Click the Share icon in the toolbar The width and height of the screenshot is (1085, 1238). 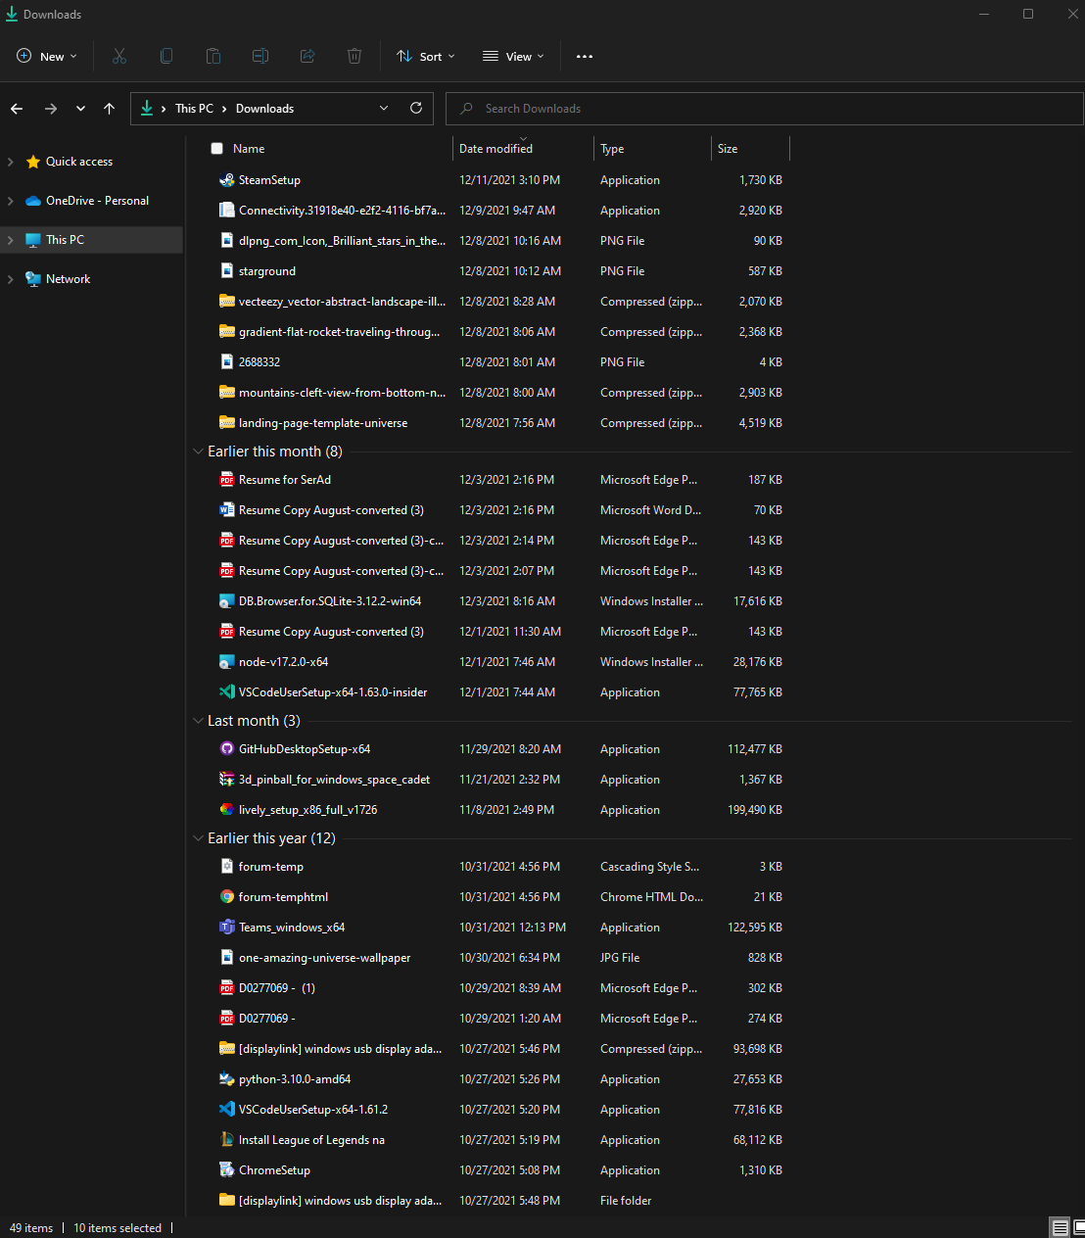point(307,56)
